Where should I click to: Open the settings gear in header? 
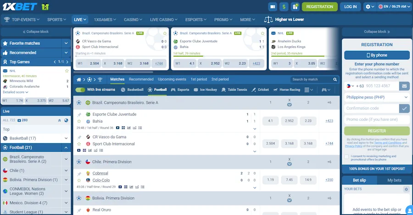[x=369, y=6]
